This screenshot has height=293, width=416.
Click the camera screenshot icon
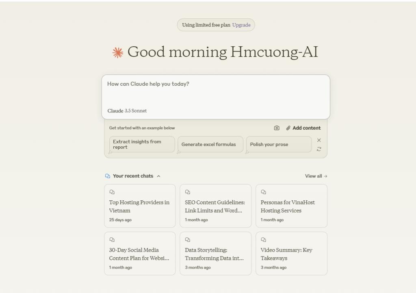277,128
